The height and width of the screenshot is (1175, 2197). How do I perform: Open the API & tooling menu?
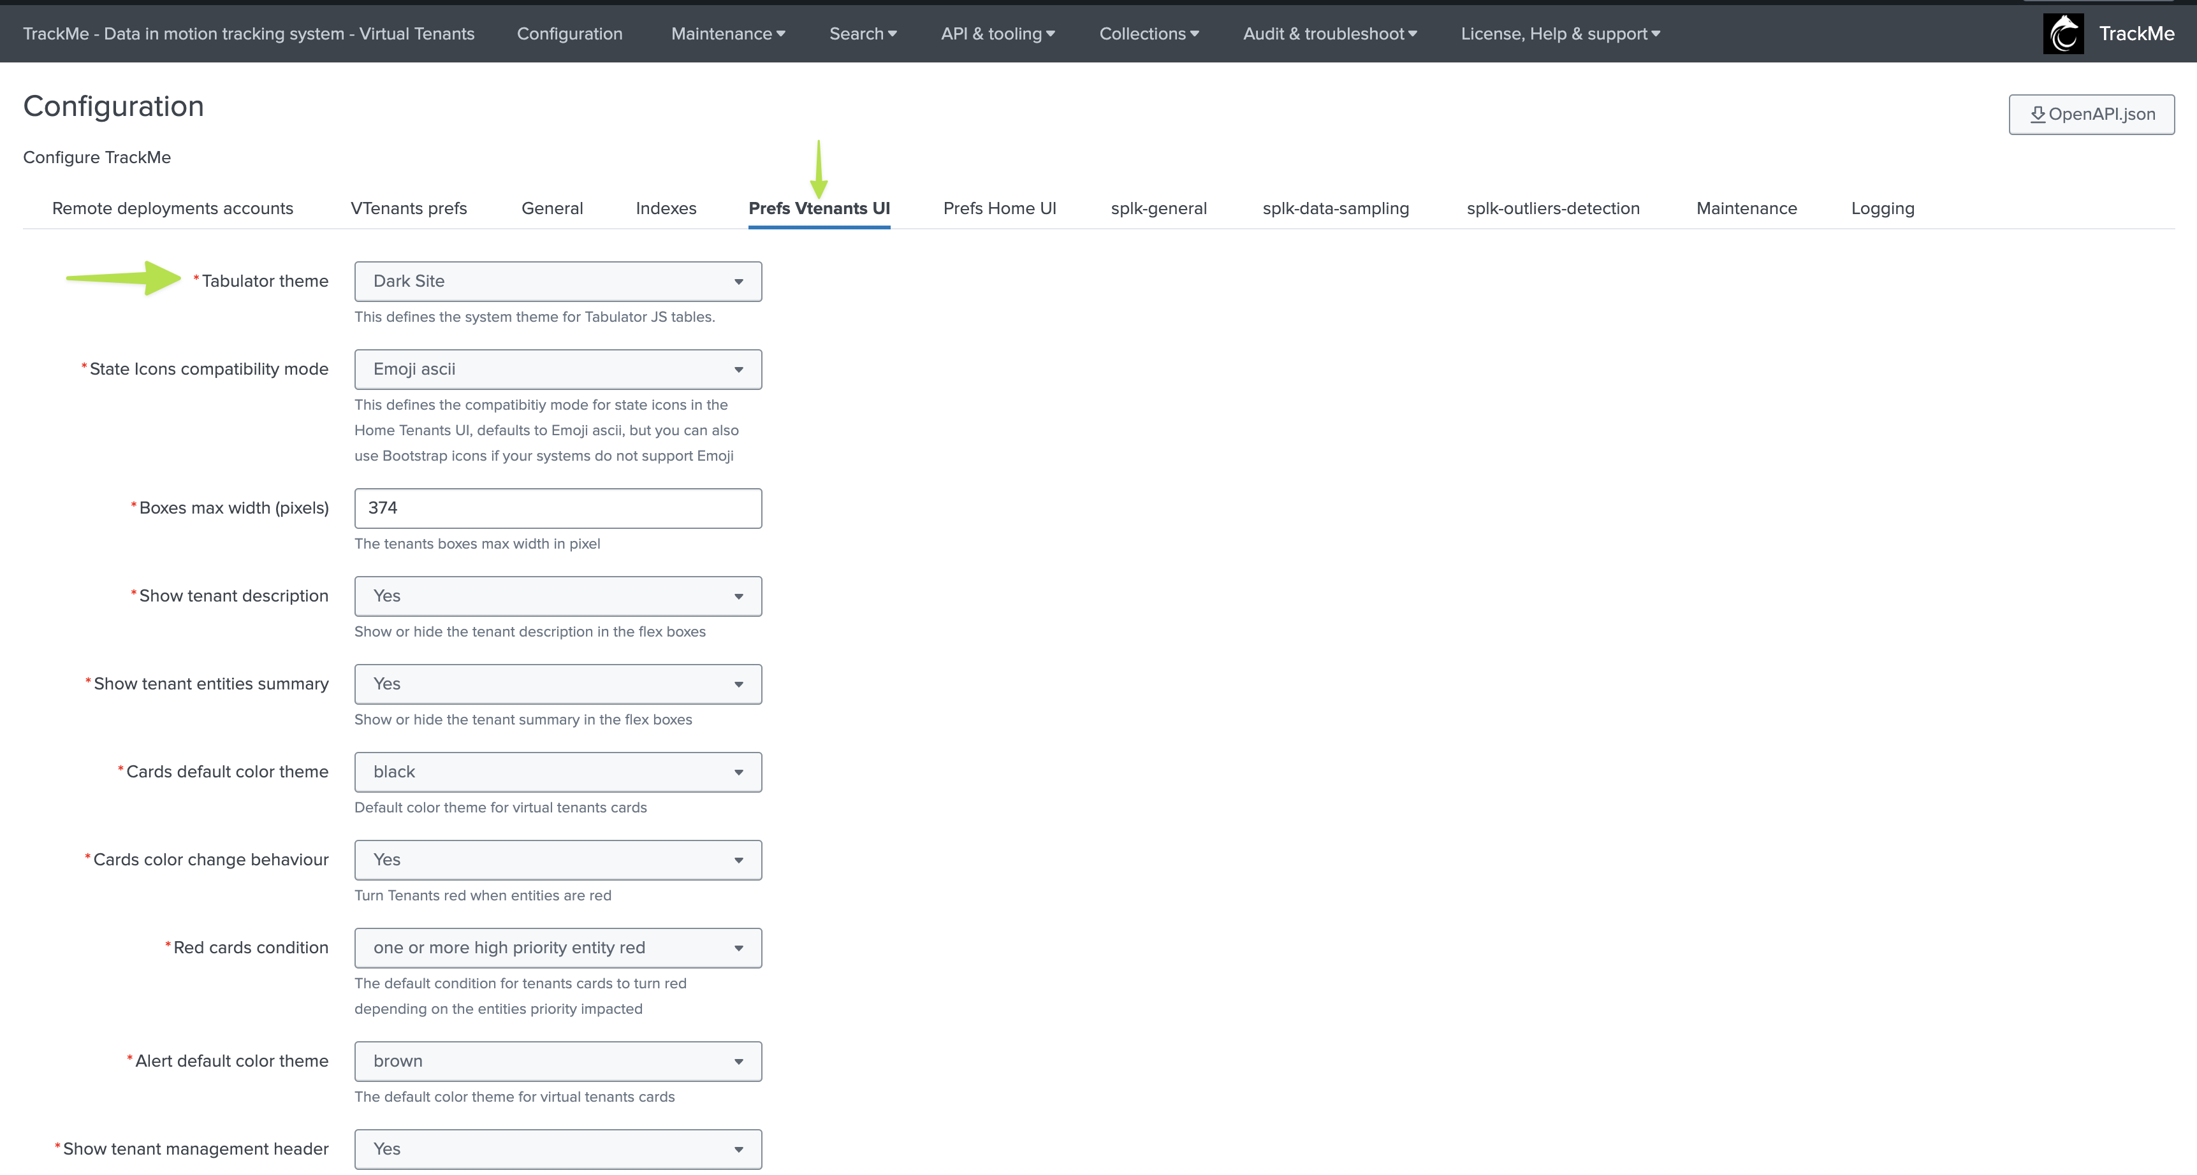(x=997, y=34)
